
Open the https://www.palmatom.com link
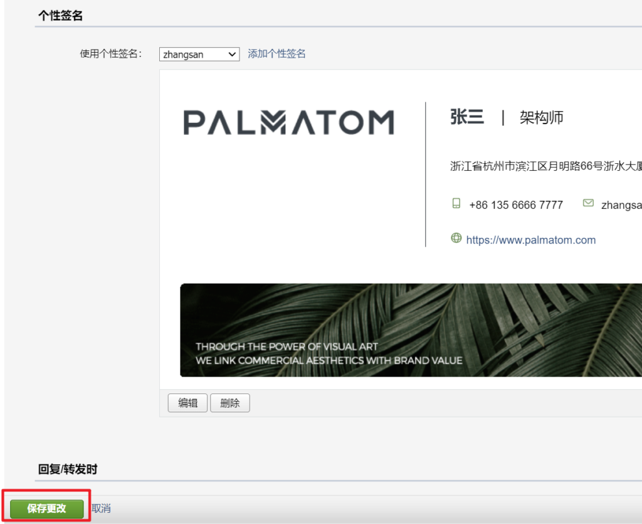click(530, 240)
